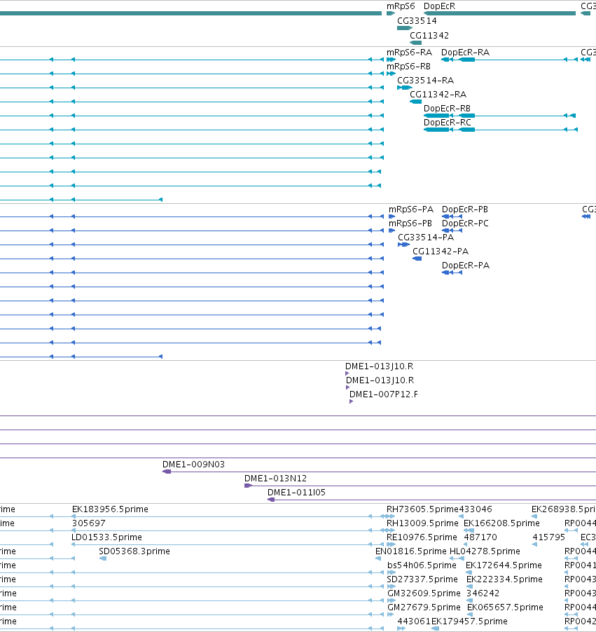Click the CG11342-RA transcript exon glyph
The width and height of the screenshot is (596, 632).
pyautogui.click(x=416, y=102)
